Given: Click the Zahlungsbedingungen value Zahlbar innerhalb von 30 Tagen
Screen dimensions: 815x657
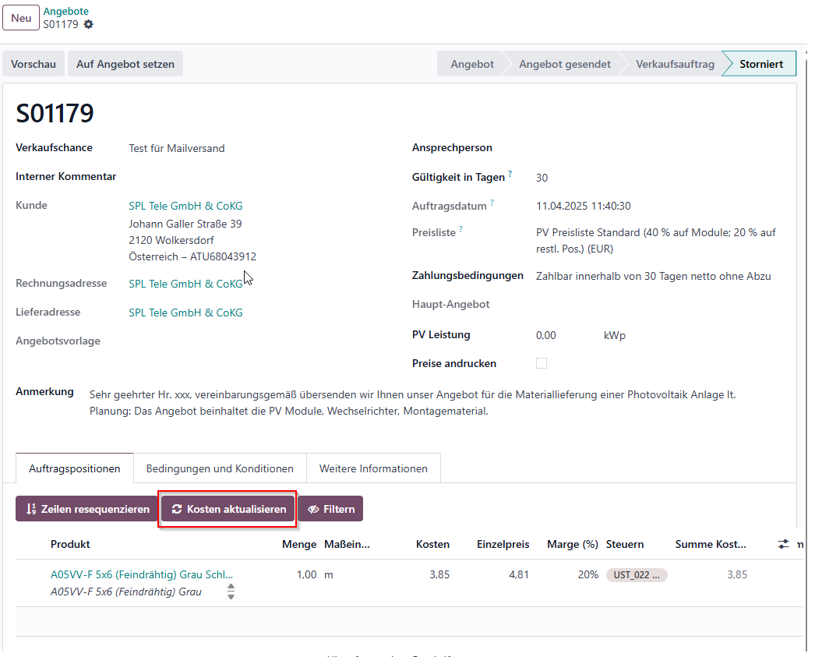Looking at the screenshot, I should [654, 276].
